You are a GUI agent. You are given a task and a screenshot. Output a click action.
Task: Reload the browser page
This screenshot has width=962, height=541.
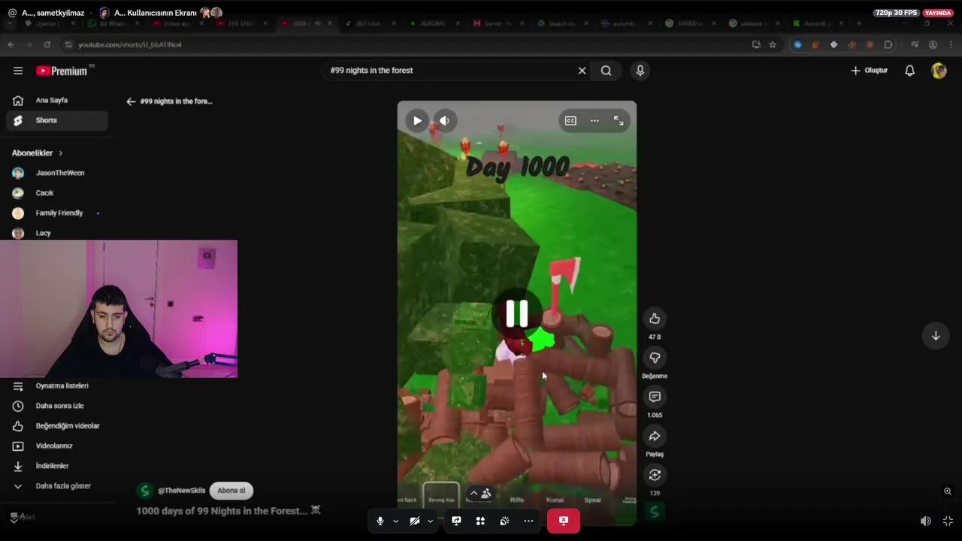pos(47,44)
